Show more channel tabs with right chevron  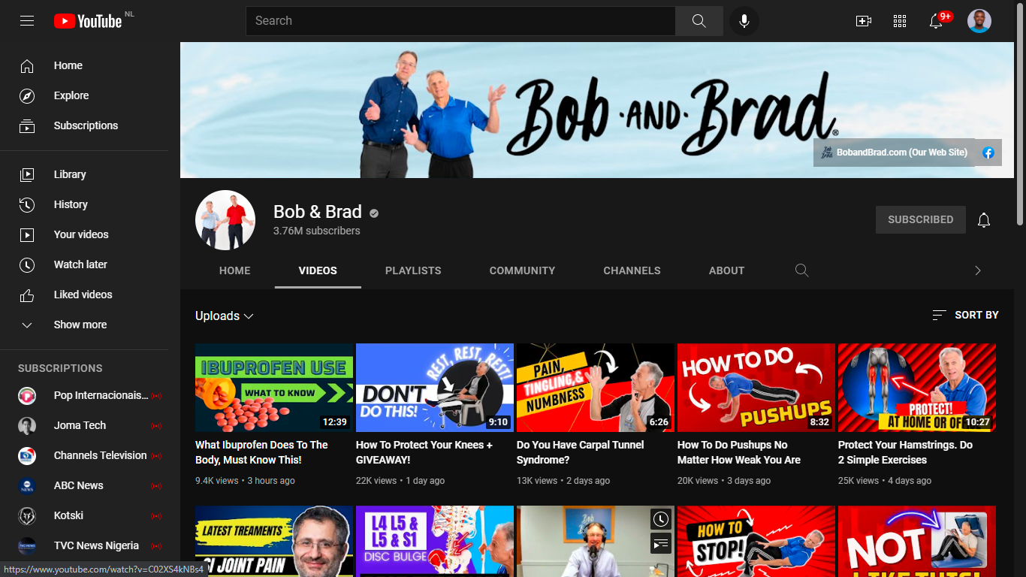pos(978,270)
